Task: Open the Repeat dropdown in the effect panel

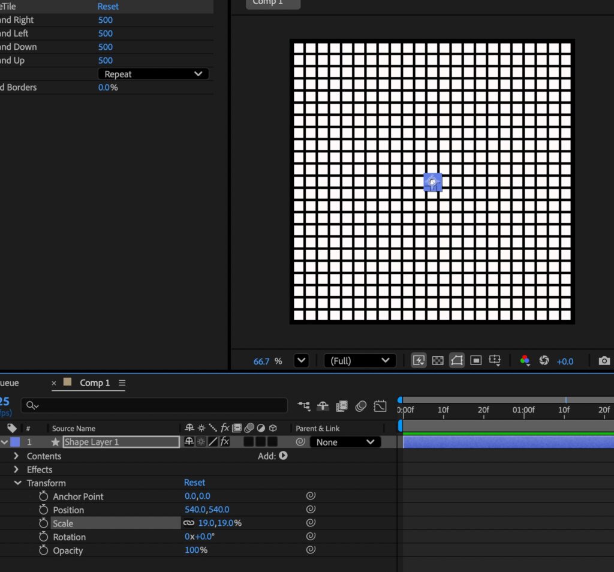Action: 153,74
